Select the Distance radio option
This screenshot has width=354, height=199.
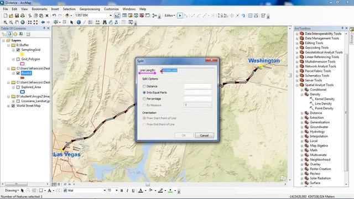tap(144, 86)
